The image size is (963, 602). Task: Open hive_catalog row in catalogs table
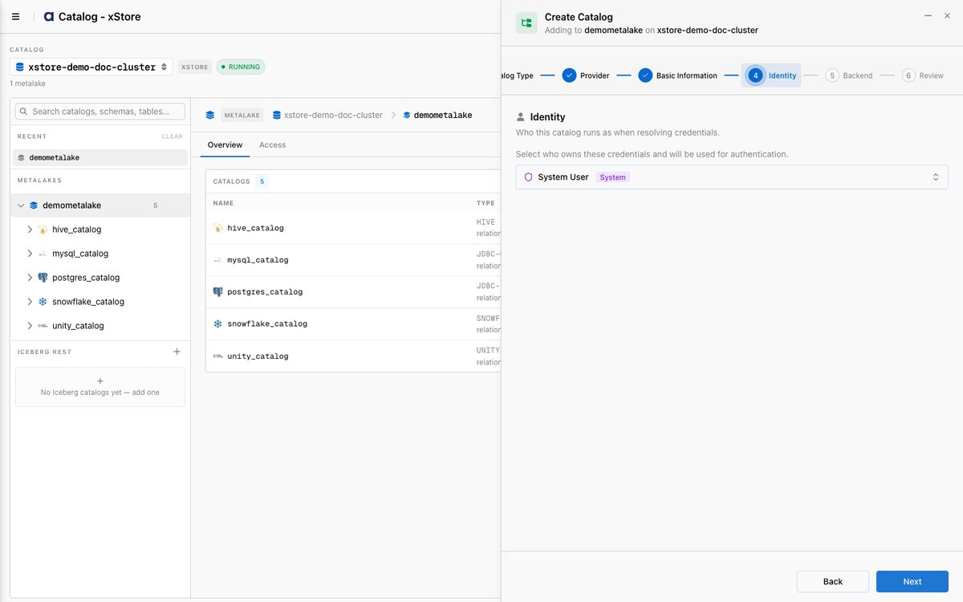pos(353,228)
